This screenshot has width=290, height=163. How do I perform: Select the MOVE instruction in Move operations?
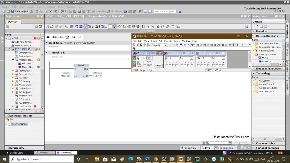[265, 58]
